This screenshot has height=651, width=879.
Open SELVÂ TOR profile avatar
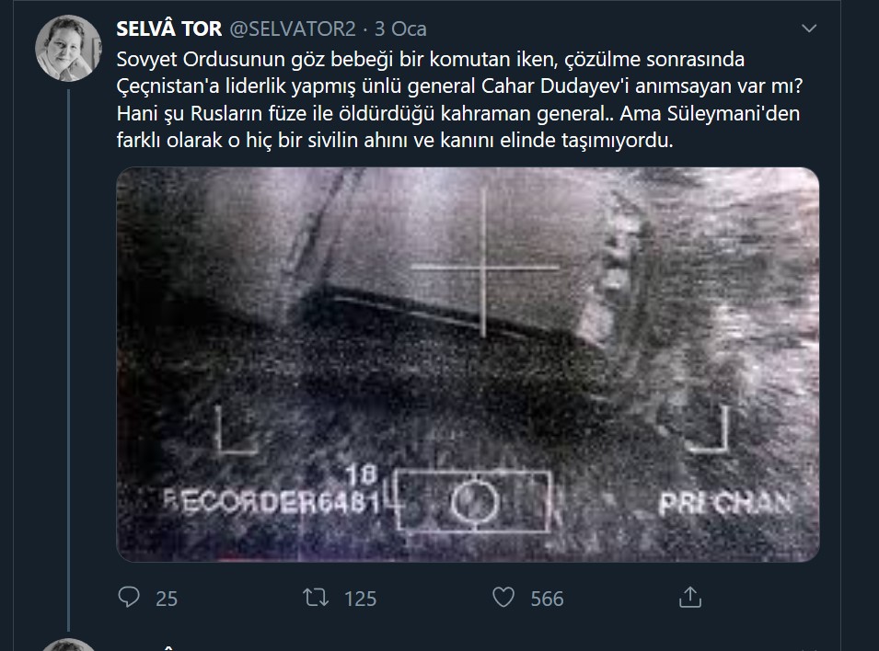point(68,48)
